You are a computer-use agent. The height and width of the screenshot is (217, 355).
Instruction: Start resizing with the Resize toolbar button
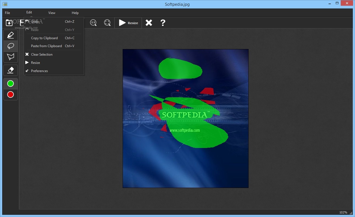click(128, 23)
